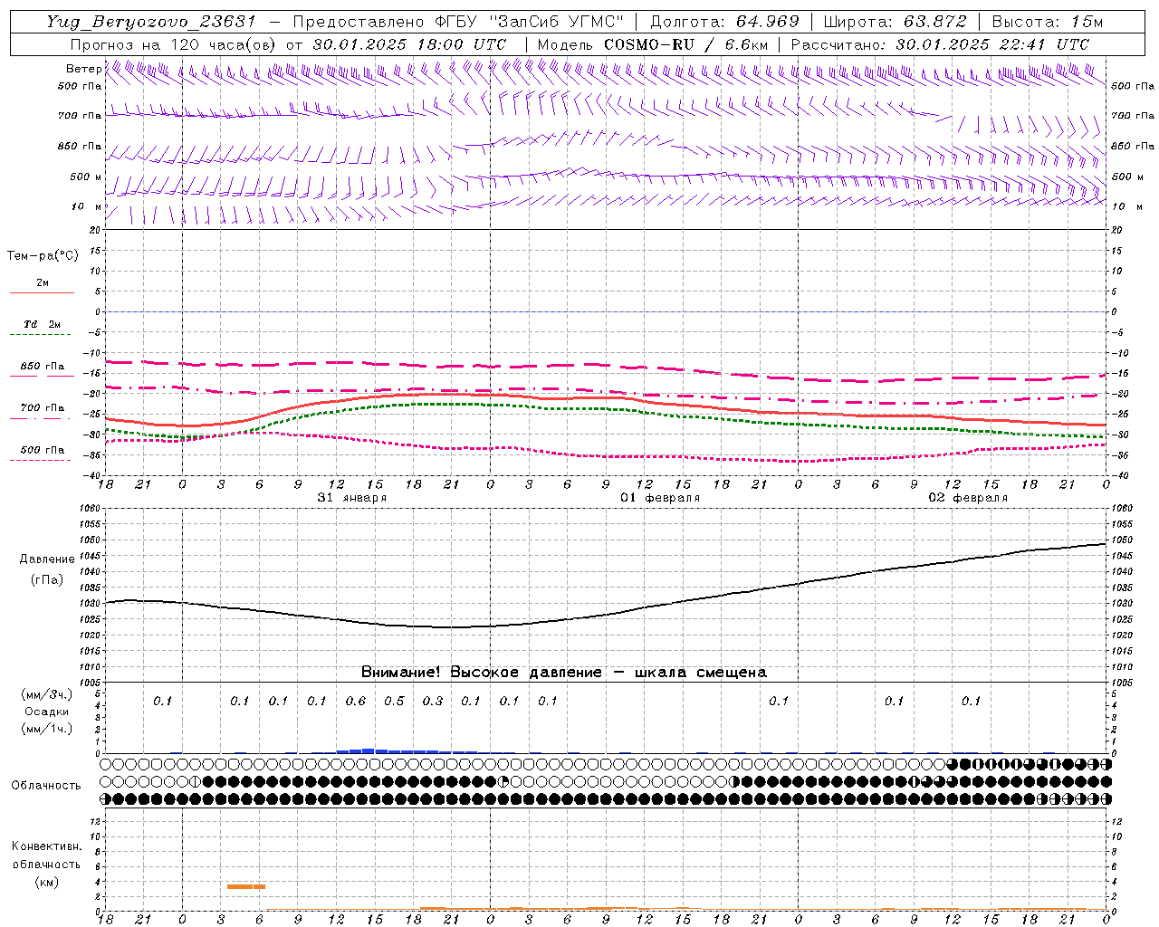This screenshot has height=927, width=1159.
Task: Click the 'Долгота: 64.969' value
Action: (x=725, y=22)
